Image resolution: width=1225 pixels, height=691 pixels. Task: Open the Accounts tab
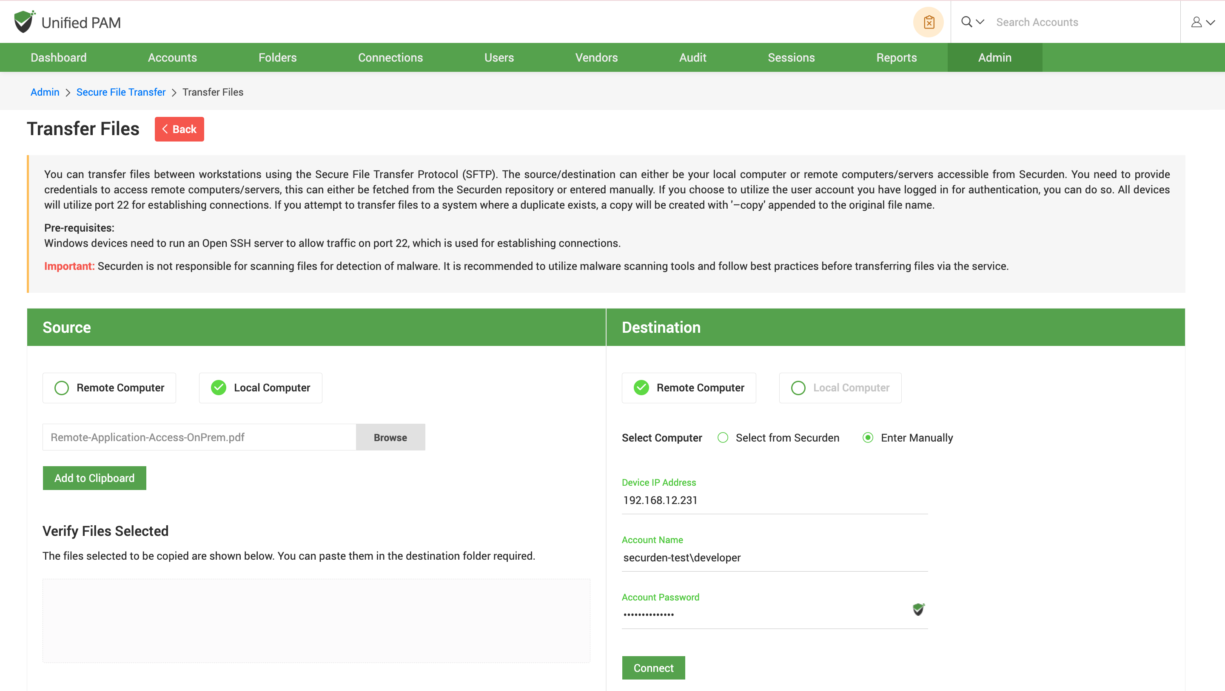[x=172, y=57]
